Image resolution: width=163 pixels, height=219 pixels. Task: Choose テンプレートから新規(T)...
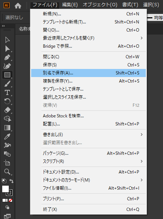(88, 22)
